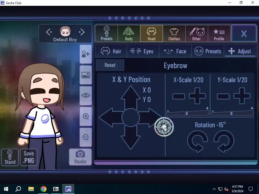Select the Adjust sub-tab
This screenshot has height=194, width=259.
240,51
